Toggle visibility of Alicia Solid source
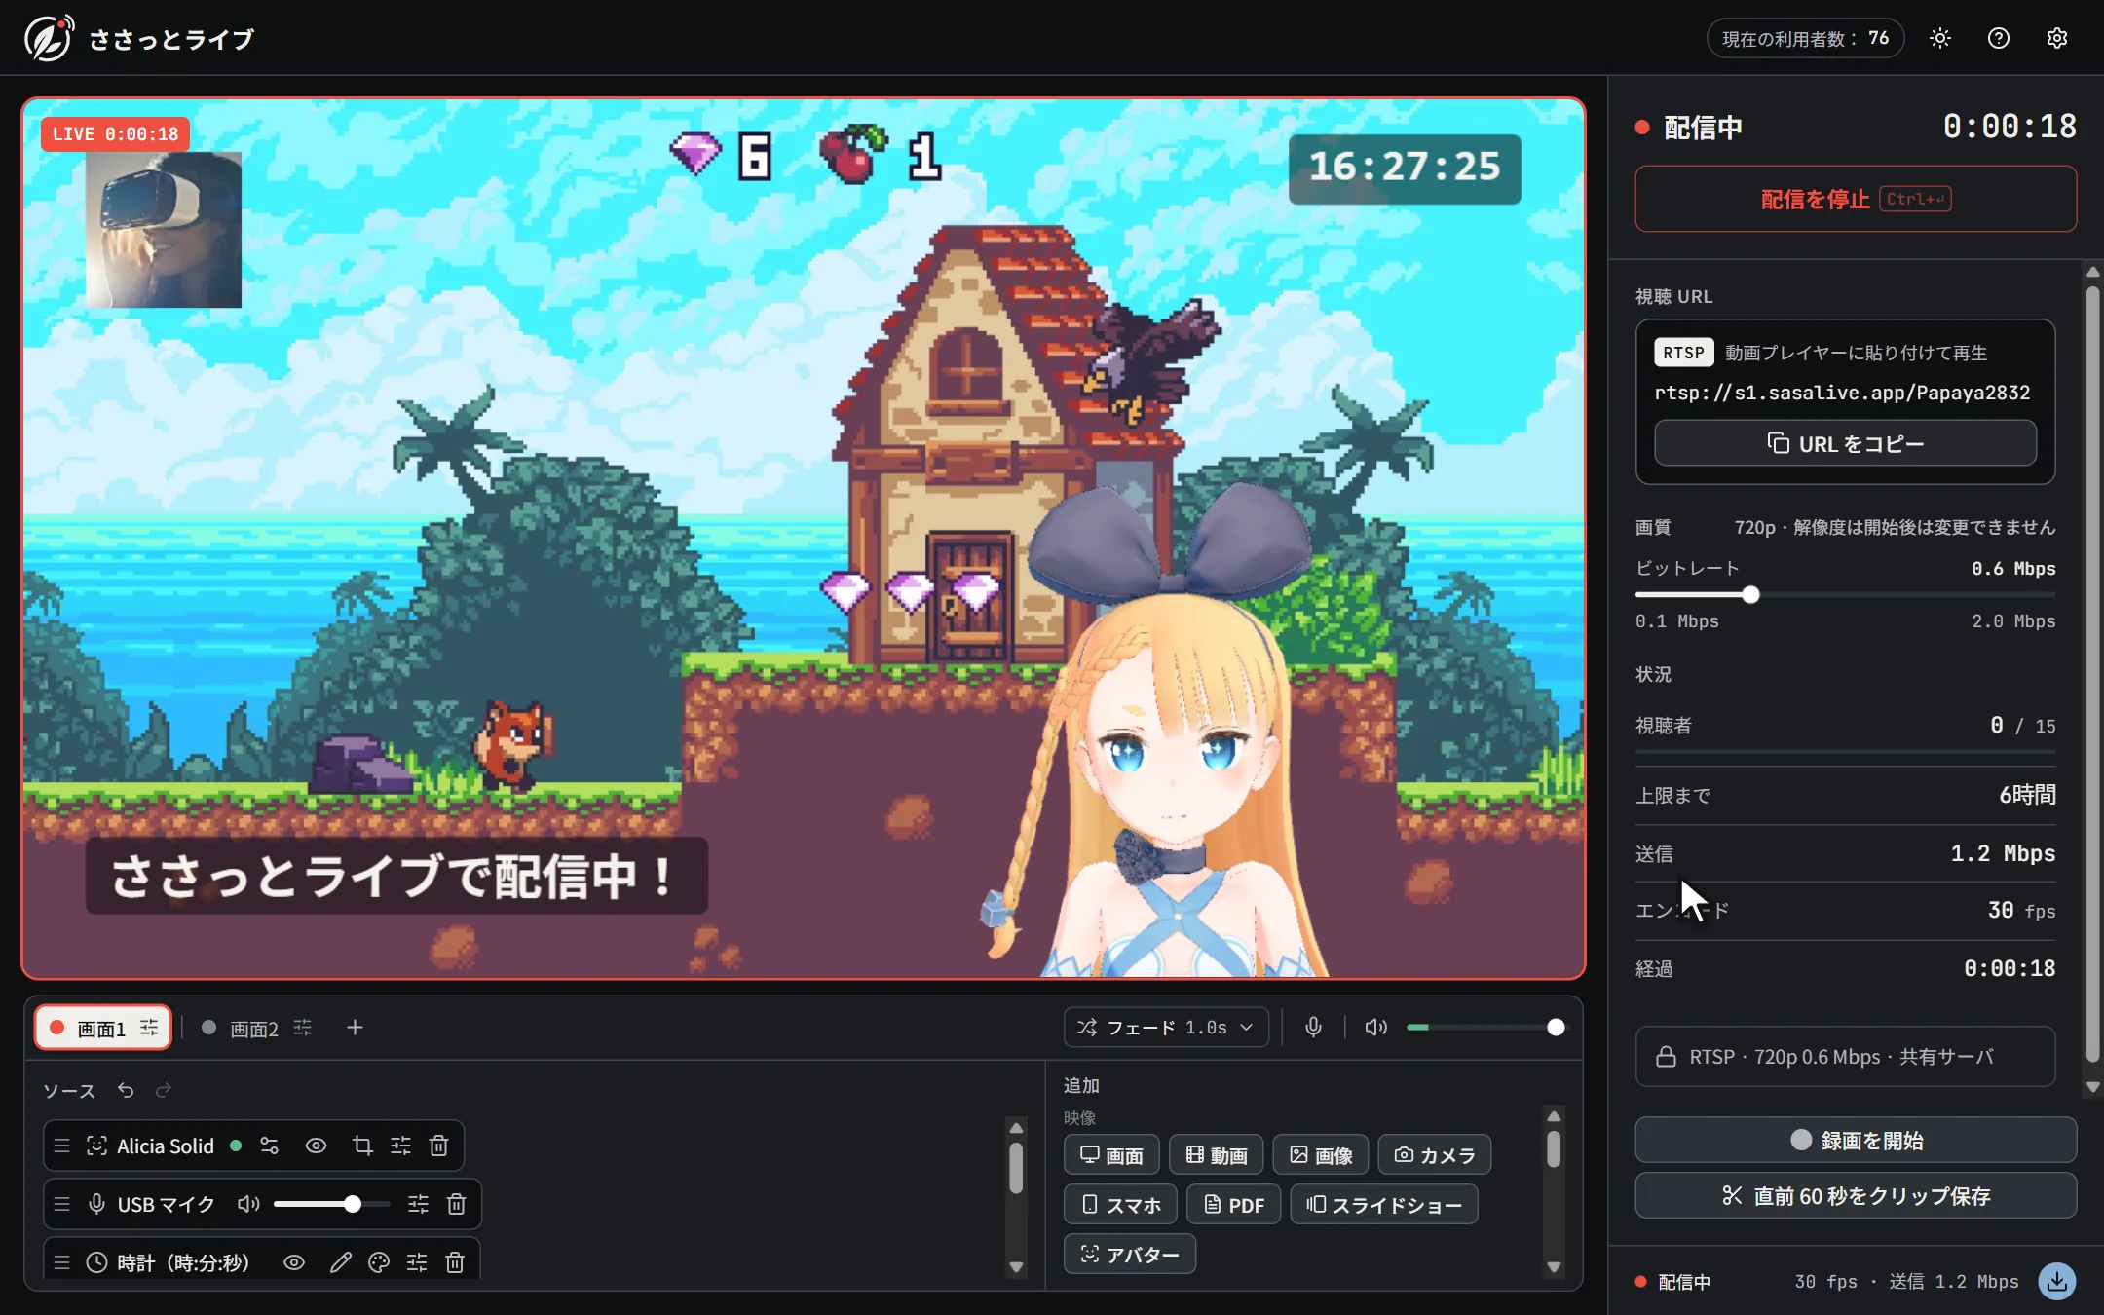The height and width of the screenshot is (1315, 2104). click(x=316, y=1146)
